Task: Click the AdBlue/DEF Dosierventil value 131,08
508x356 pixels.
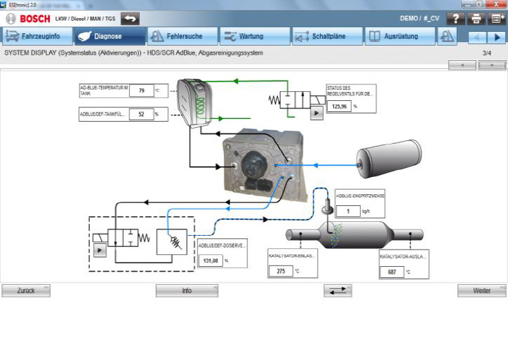Action: point(211,261)
